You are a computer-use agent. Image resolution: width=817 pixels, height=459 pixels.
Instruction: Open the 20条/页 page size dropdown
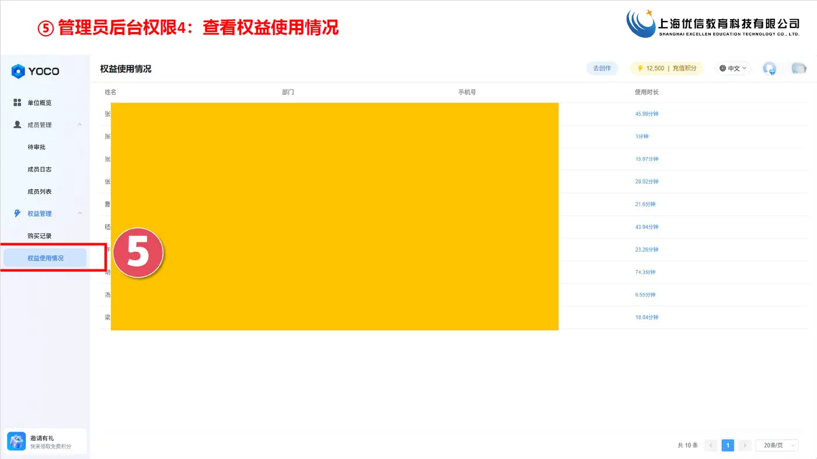(777, 445)
